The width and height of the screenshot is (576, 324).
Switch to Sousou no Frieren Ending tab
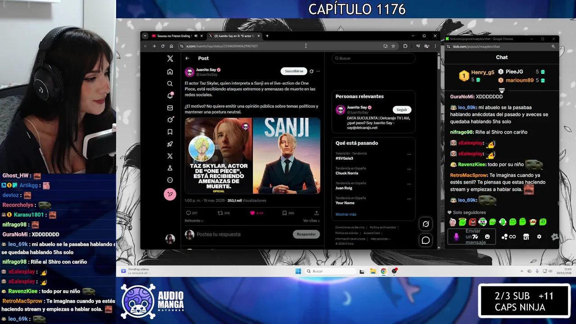(173, 36)
